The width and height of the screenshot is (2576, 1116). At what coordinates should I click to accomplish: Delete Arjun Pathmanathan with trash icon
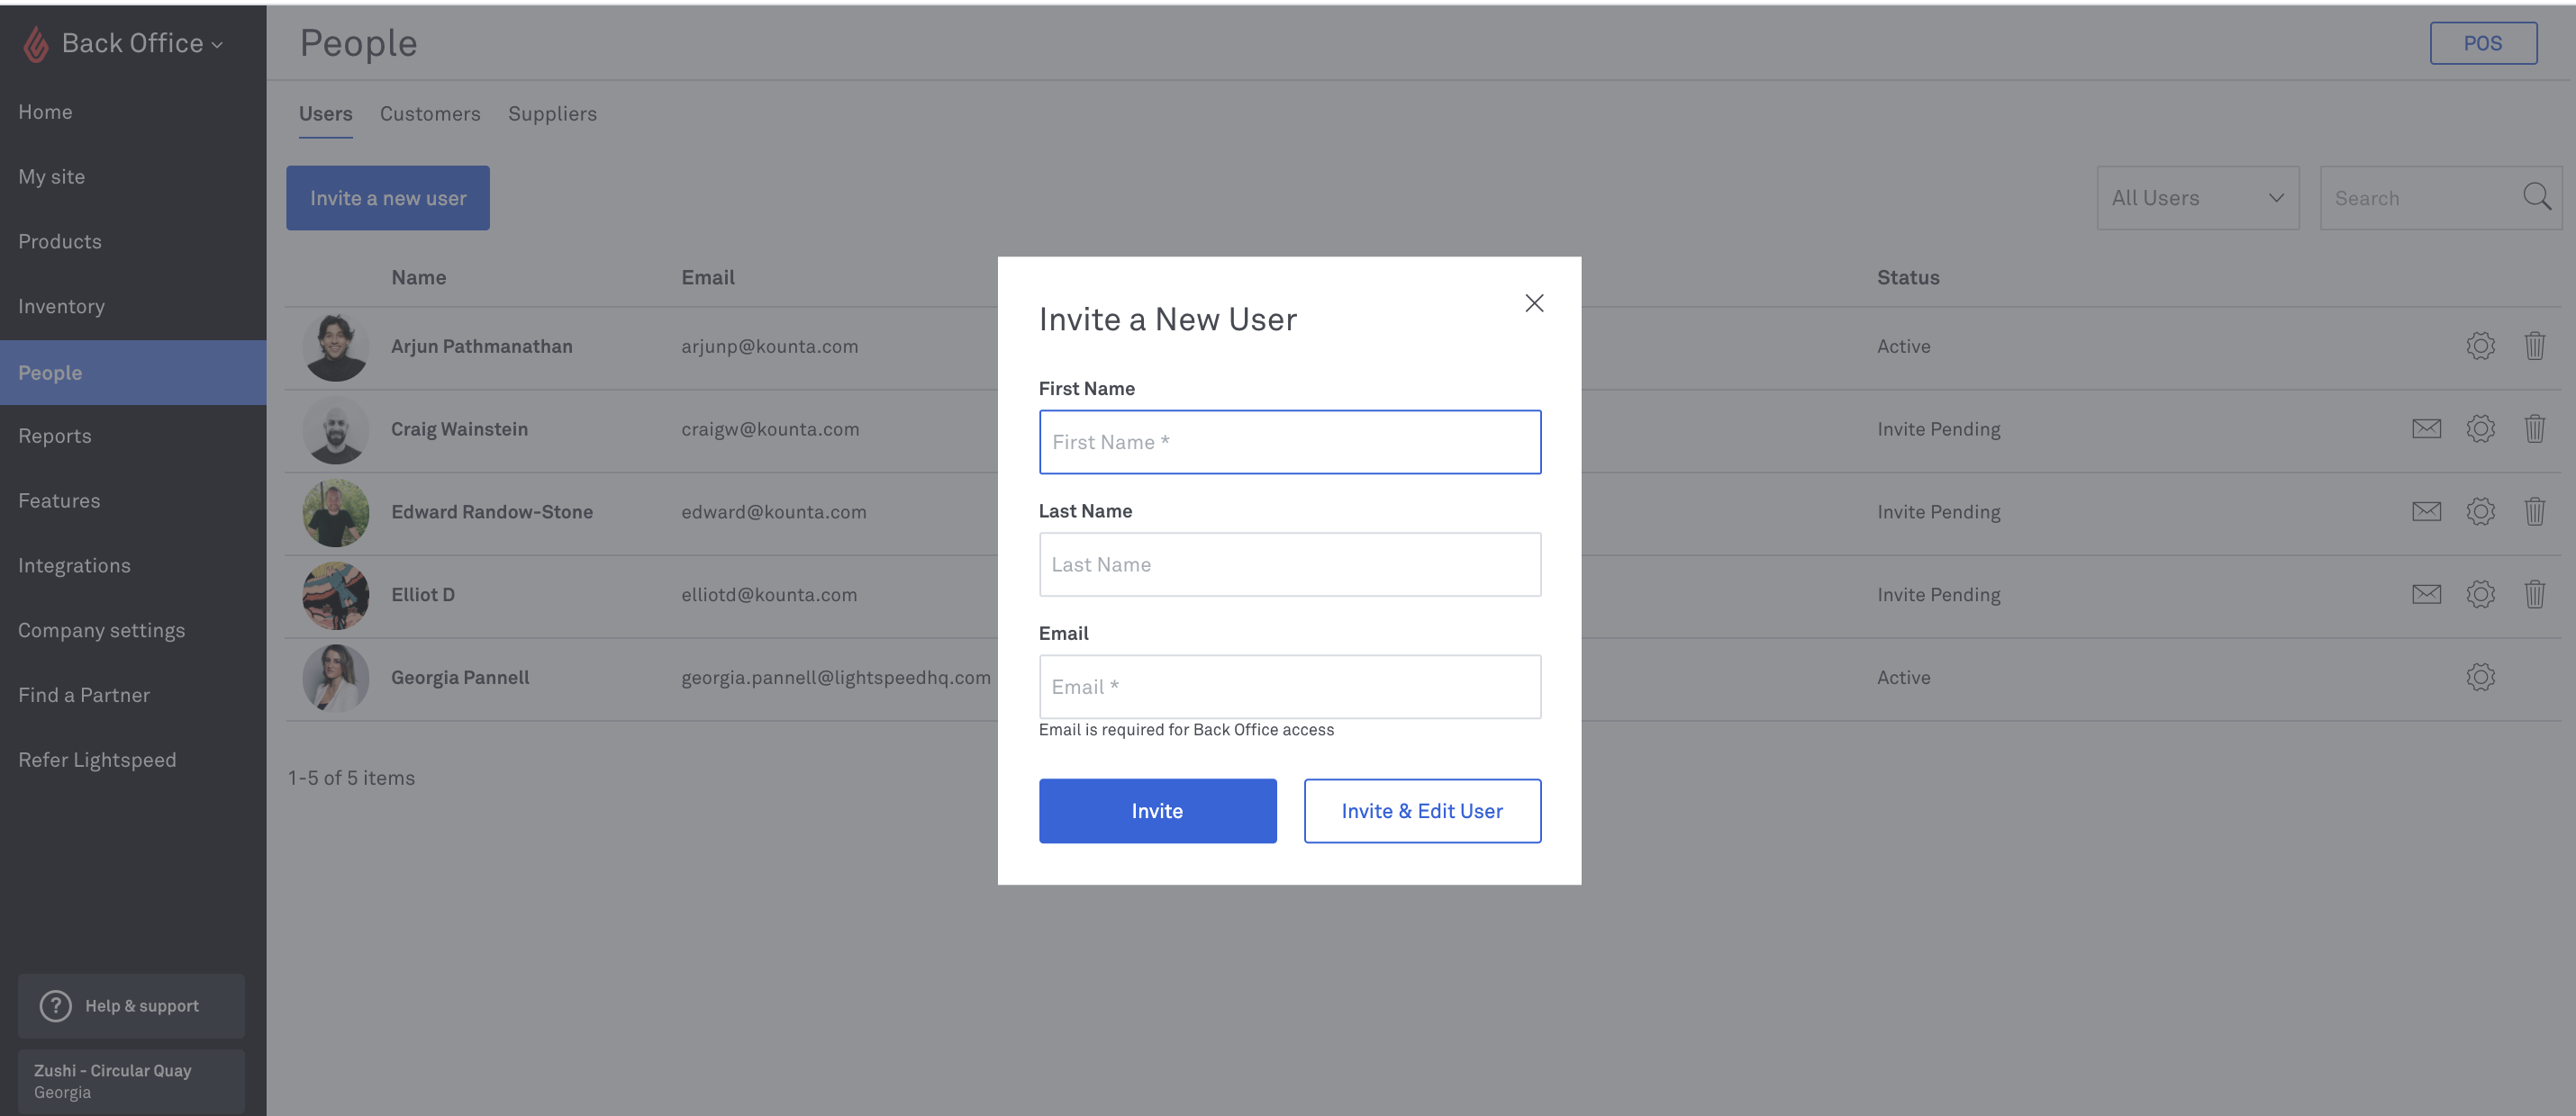2534,346
